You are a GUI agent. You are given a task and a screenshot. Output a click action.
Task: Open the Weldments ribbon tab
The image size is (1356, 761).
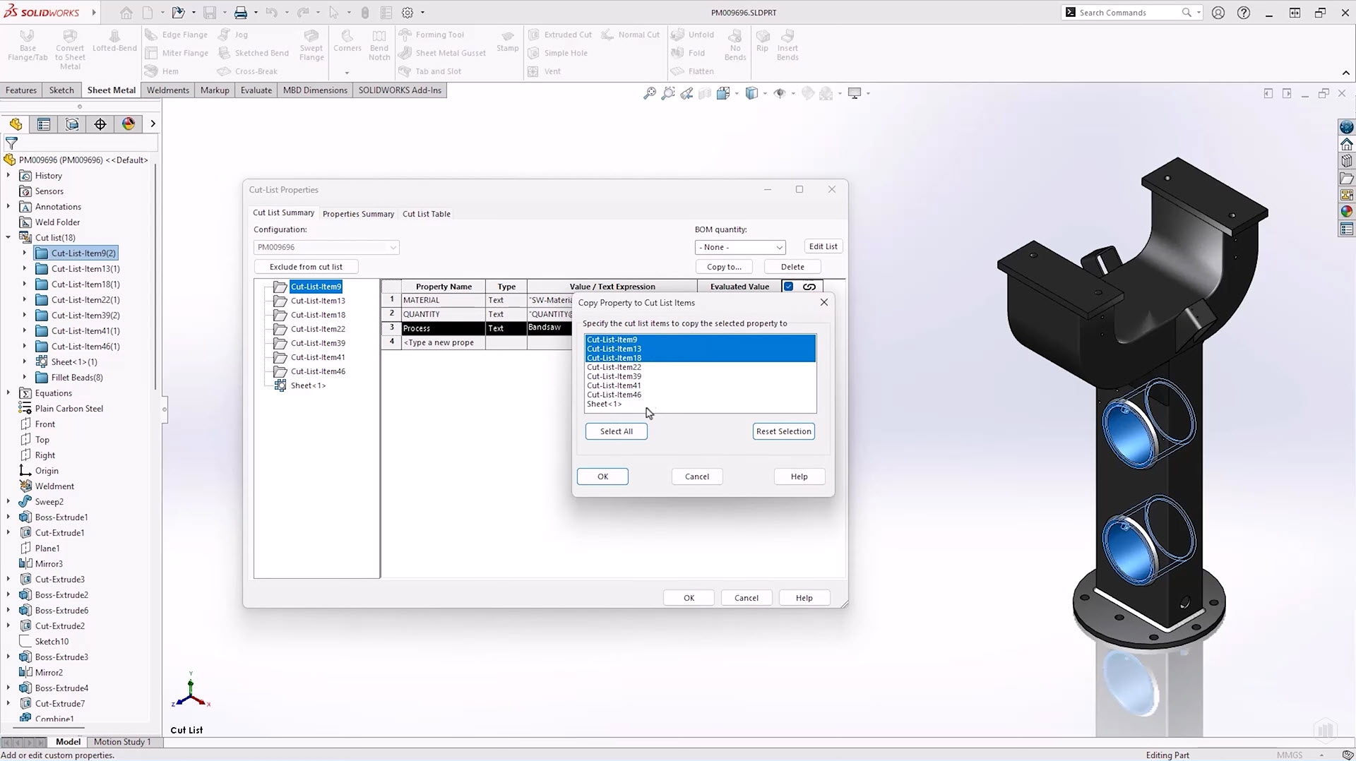tap(167, 90)
